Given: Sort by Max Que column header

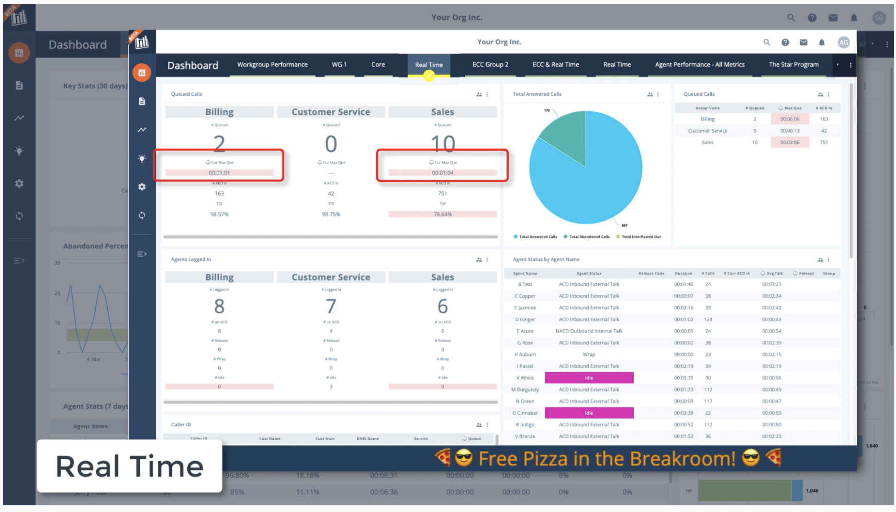Looking at the screenshot, I should (x=790, y=108).
